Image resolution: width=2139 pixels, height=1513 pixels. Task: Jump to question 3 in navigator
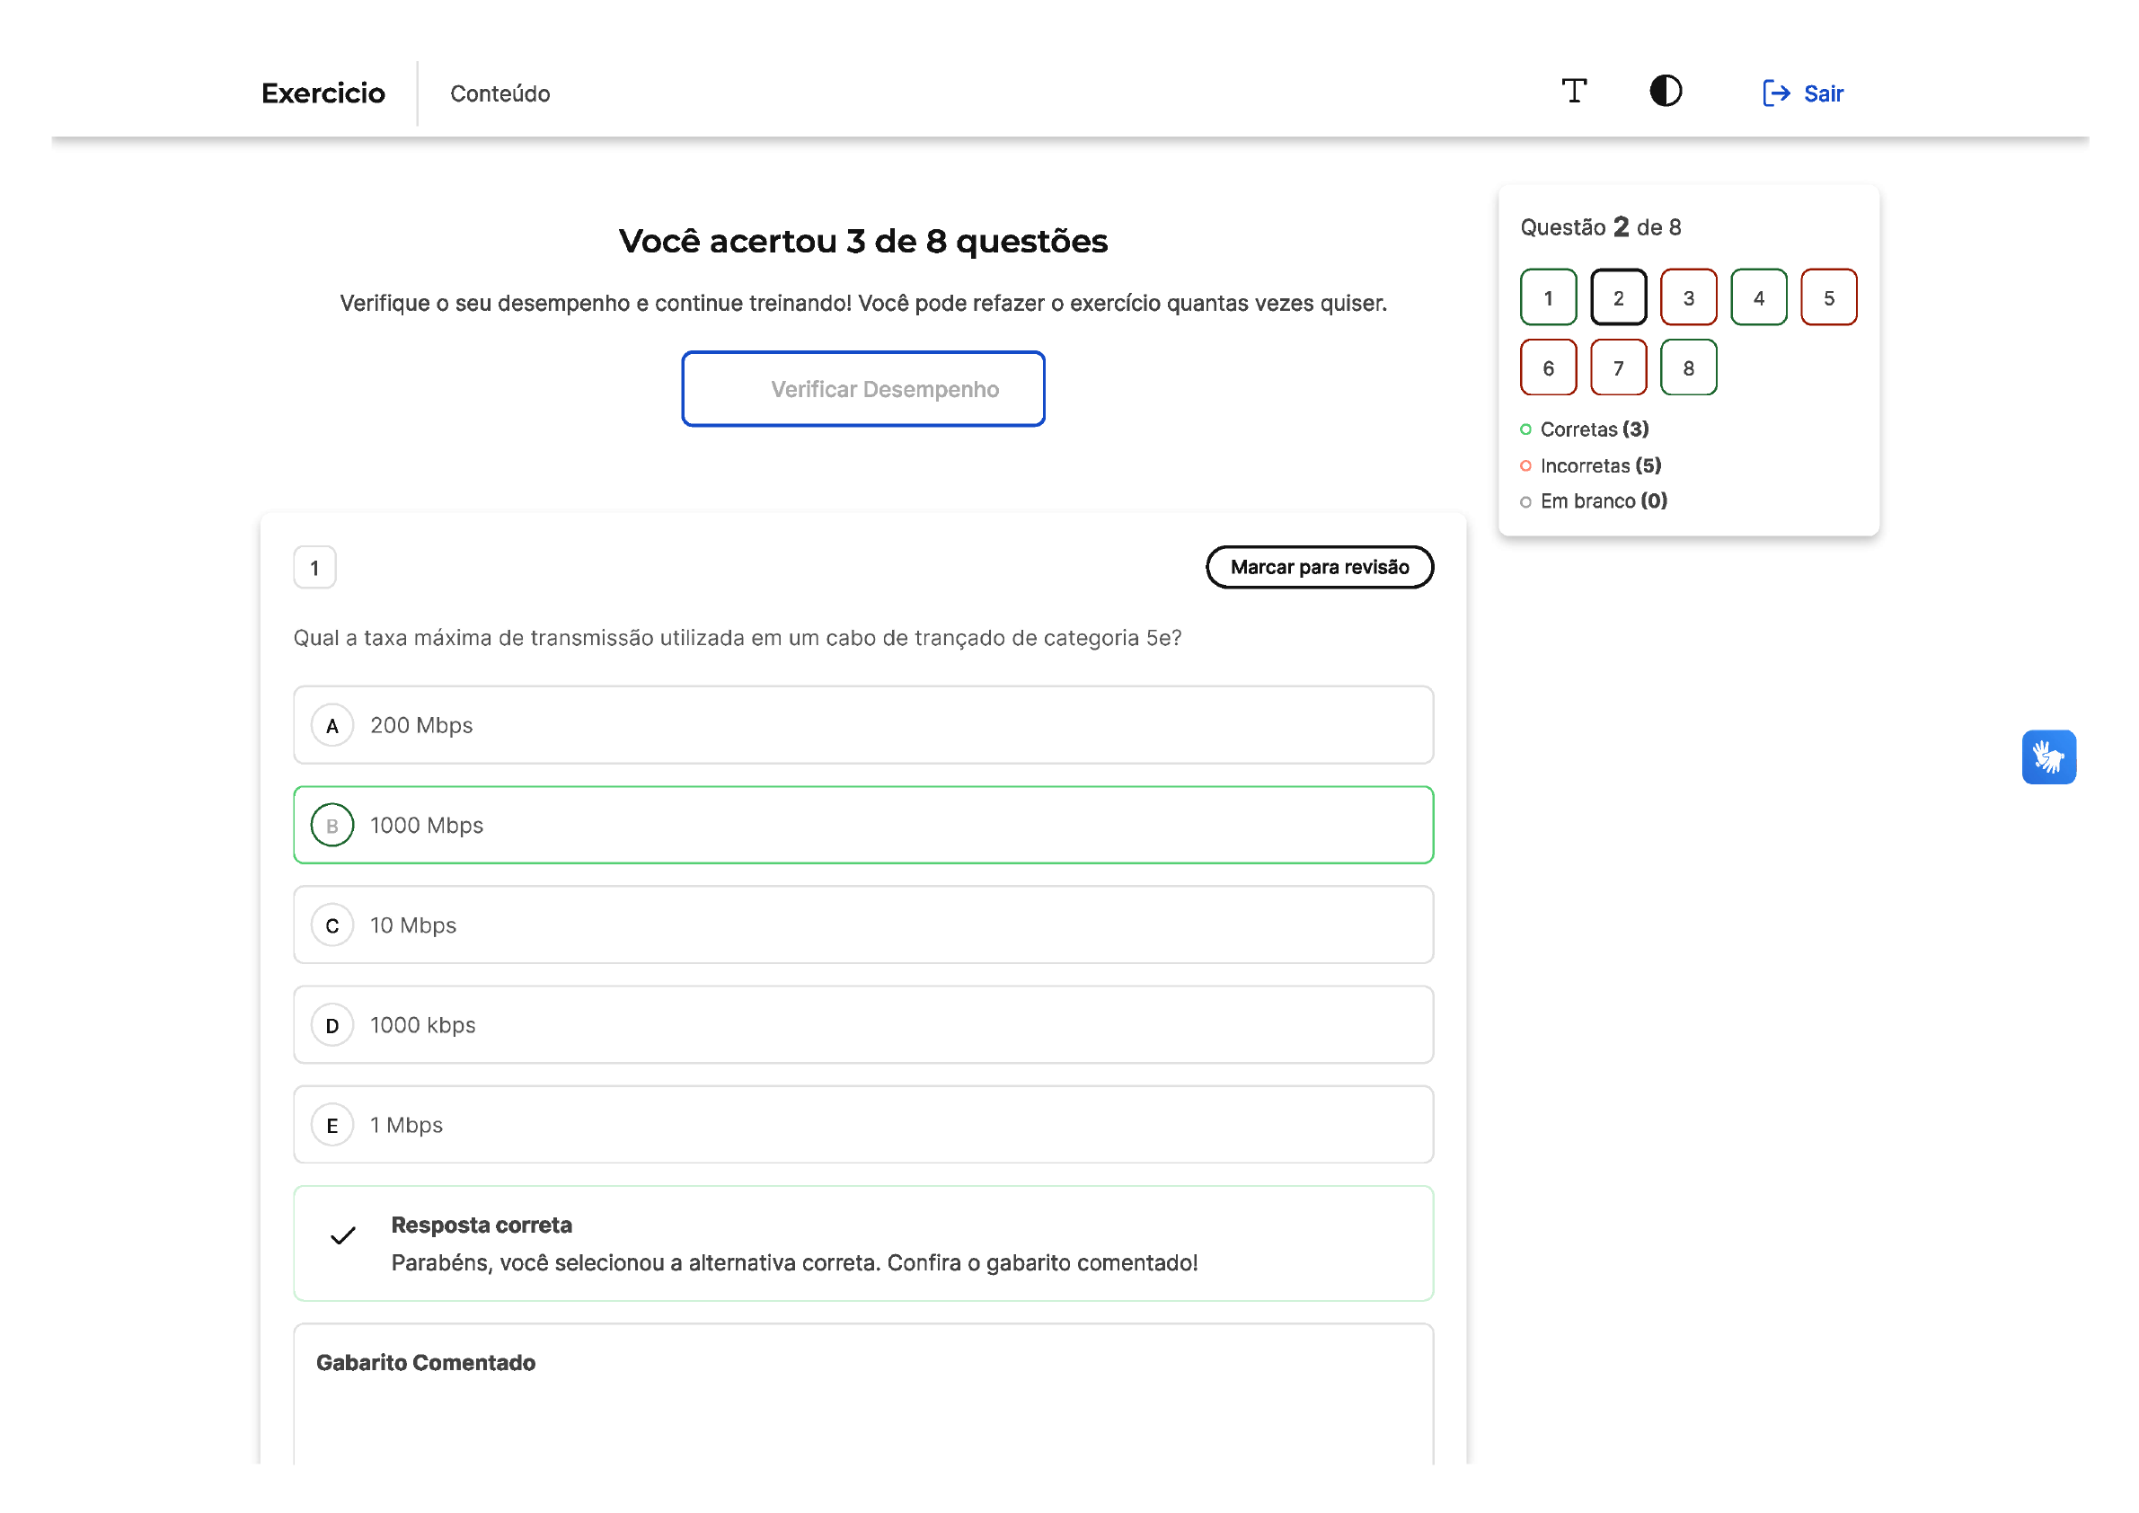[x=1687, y=297]
